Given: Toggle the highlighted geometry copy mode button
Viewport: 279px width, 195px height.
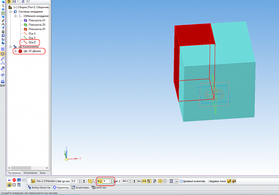Looking at the screenshot, I should [x=160, y=181].
